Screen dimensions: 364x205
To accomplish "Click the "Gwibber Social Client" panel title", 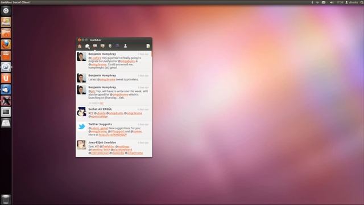I will (15, 2).
